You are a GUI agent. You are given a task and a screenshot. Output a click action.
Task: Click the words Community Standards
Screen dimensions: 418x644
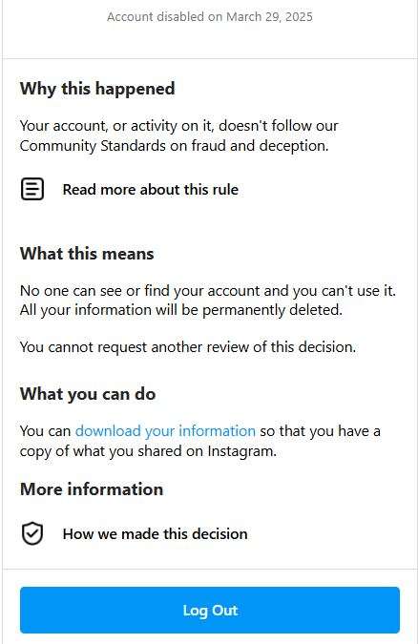[x=93, y=146]
